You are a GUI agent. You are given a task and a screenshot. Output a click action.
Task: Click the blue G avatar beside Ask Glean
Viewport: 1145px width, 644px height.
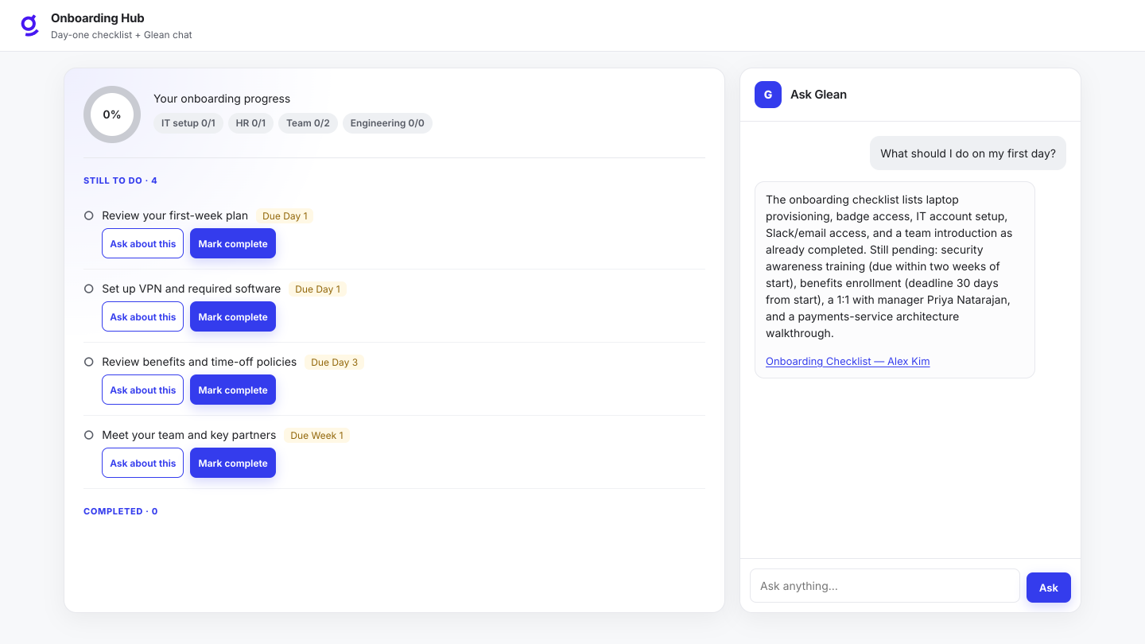(768, 95)
